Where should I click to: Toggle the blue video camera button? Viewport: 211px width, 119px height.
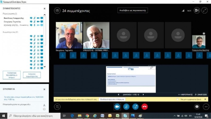117,106
